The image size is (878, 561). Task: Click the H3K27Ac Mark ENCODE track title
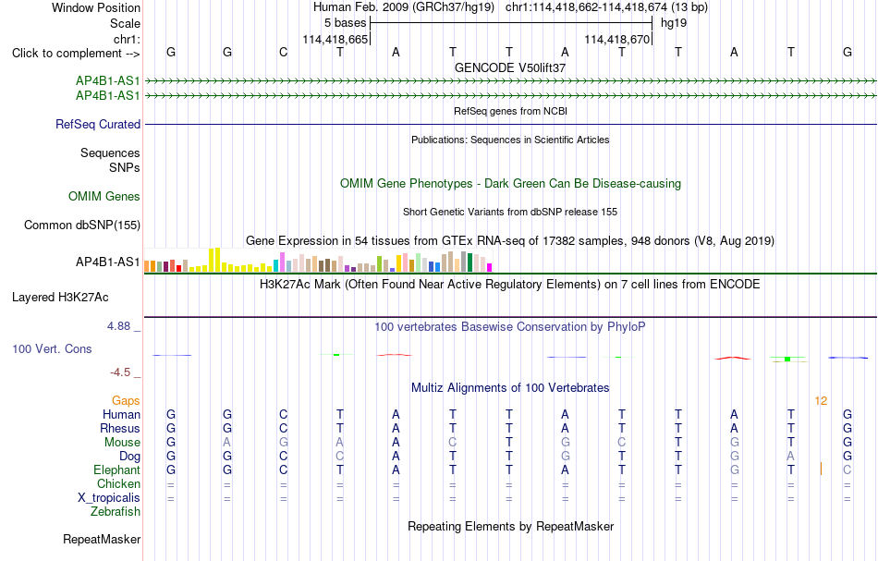[x=510, y=285]
